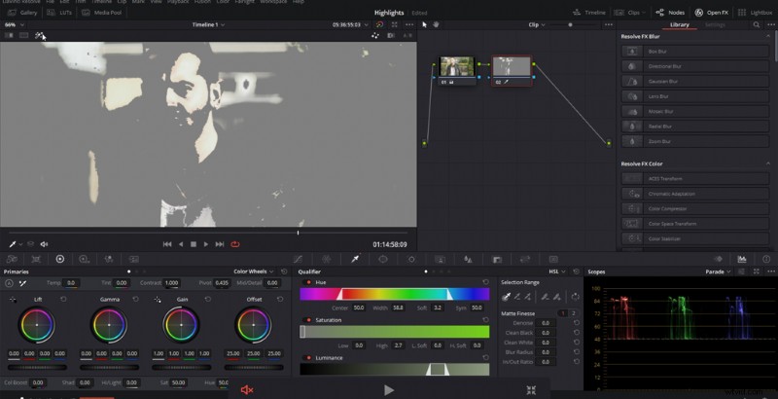The width and height of the screenshot is (778, 399).
Task: Toggle the Hue qualifier on or off
Action: [308, 282]
